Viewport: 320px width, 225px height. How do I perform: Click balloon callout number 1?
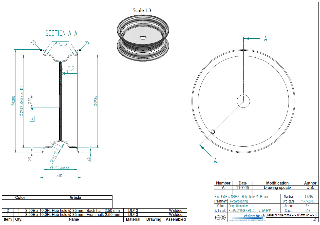tap(33, 43)
